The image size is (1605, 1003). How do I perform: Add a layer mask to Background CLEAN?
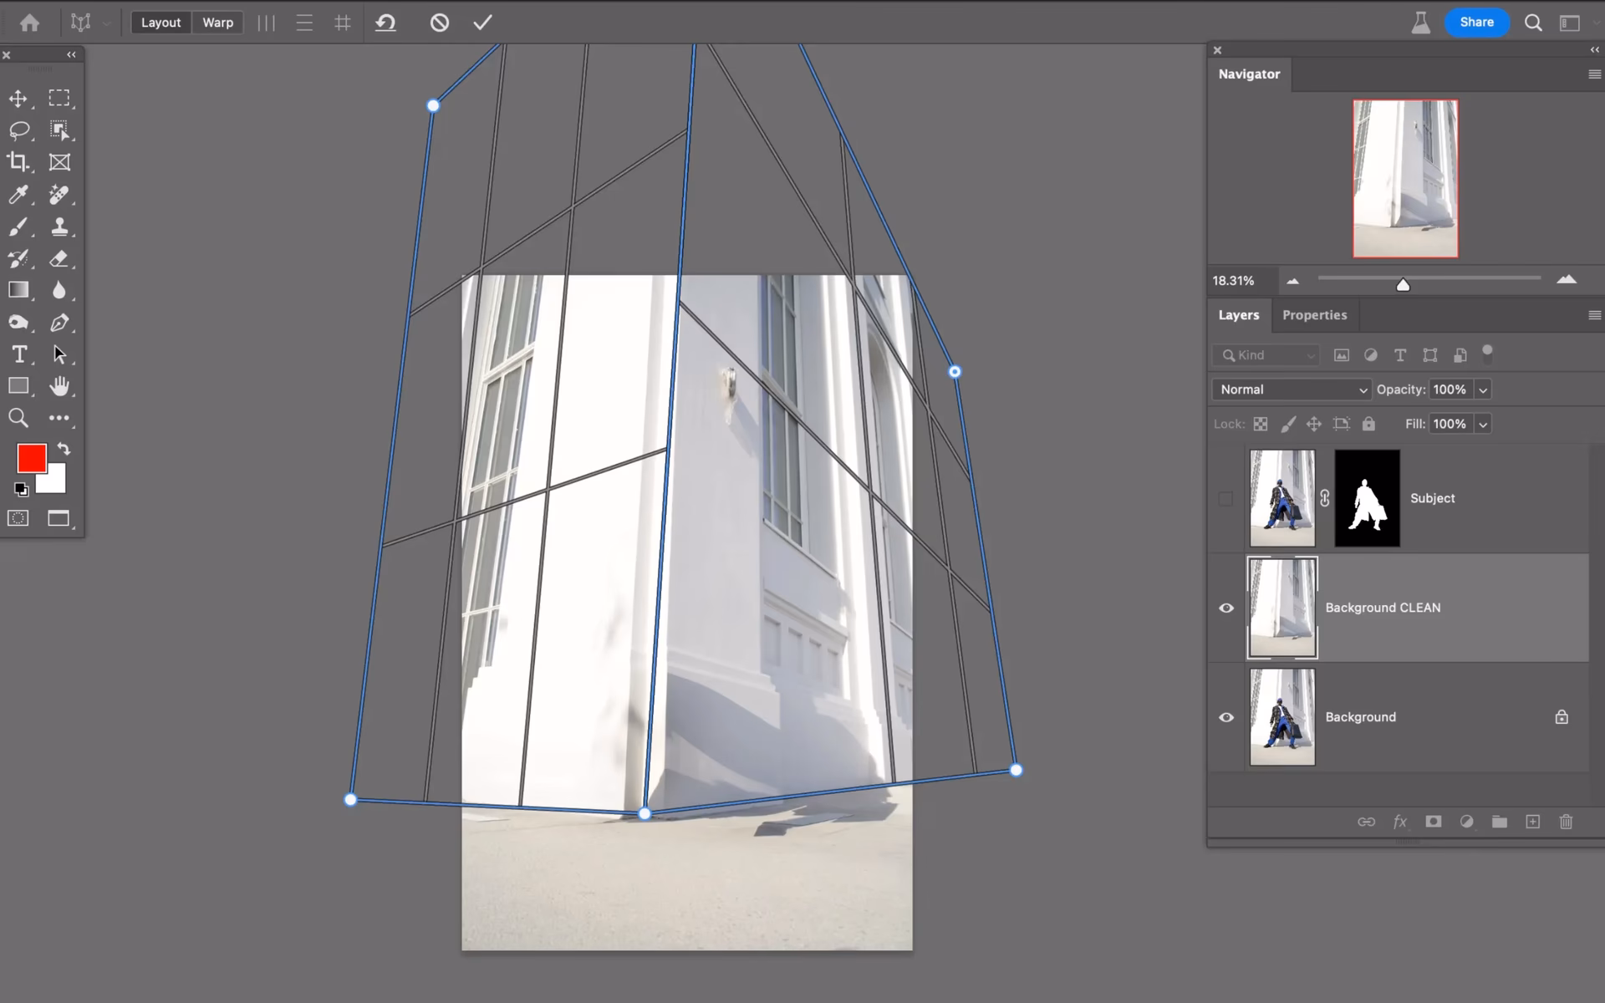(1433, 822)
